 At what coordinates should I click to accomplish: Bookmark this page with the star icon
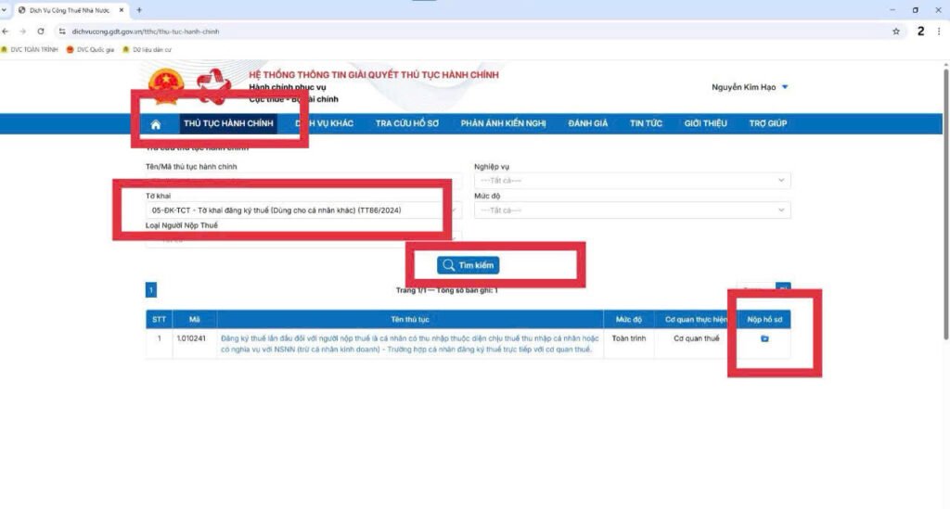[896, 31]
